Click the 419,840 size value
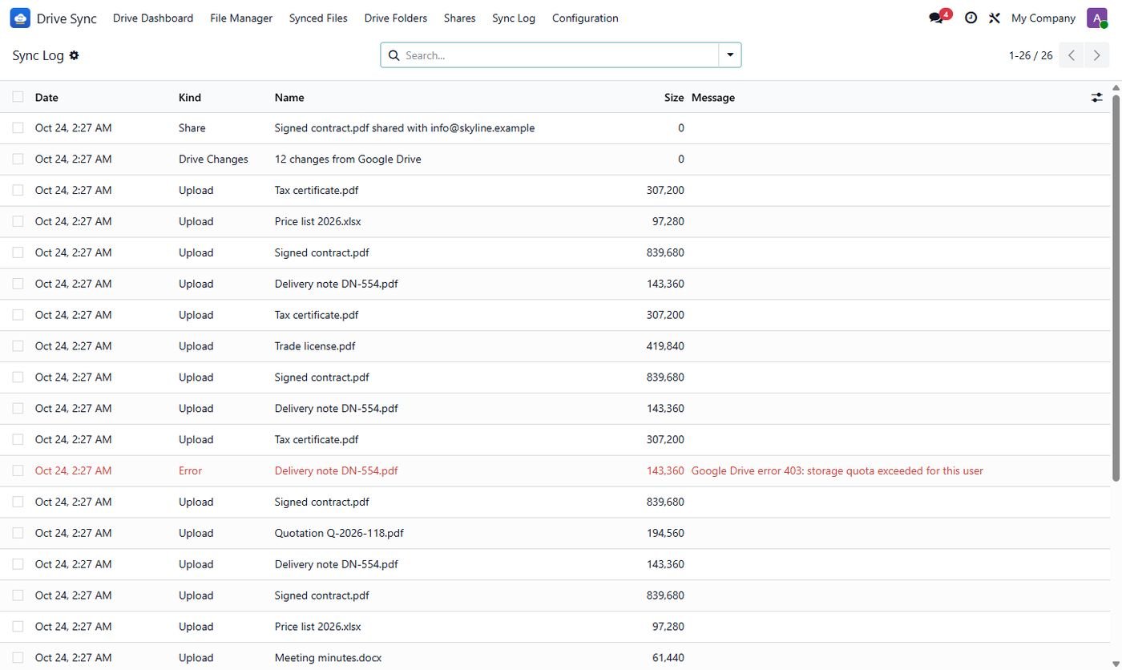 pos(665,346)
